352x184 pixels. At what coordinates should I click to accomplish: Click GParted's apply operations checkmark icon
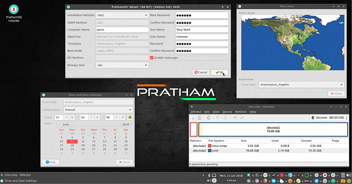coord(242,118)
